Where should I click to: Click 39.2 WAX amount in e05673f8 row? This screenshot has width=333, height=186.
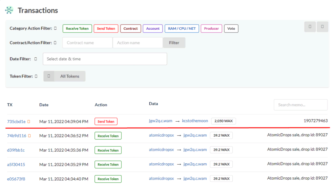221,178
